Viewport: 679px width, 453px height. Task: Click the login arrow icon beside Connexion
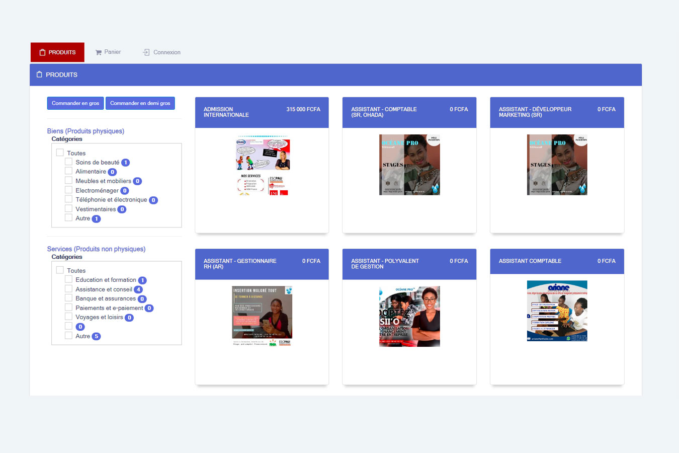(146, 52)
